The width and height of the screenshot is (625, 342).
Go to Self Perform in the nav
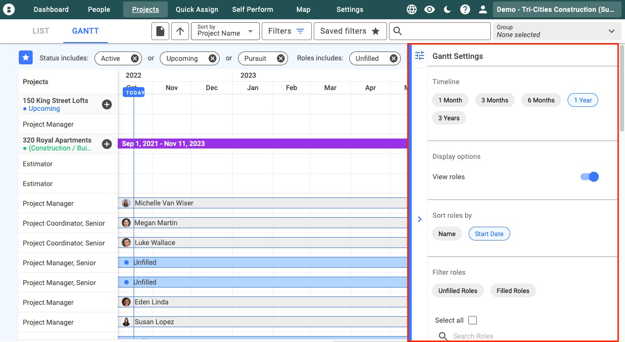coord(252,9)
